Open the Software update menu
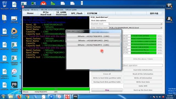Viewport: 176px width, 99px height. (x=71, y=10)
